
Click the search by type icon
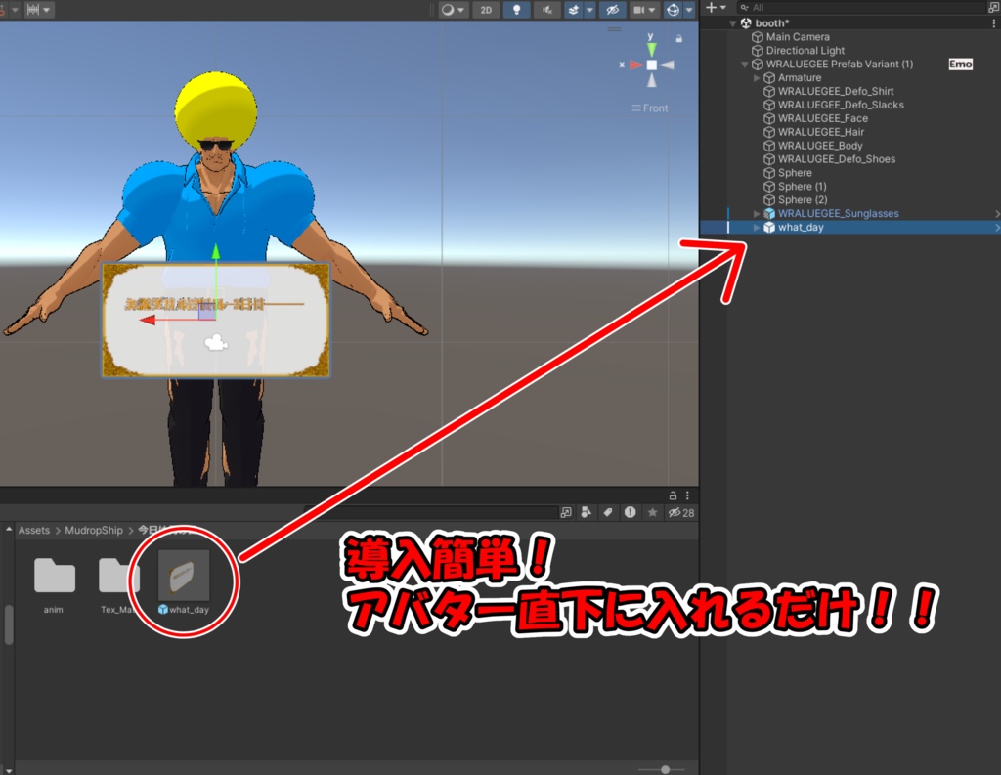pyautogui.click(x=587, y=513)
